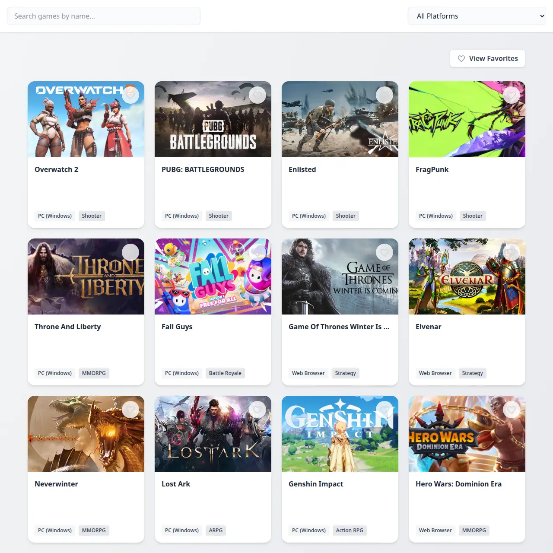Click the View Favorites button
The height and width of the screenshot is (553, 553).
[487, 58]
